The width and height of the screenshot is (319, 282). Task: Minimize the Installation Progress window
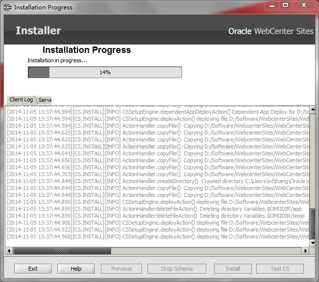pyautogui.click(x=272, y=5)
